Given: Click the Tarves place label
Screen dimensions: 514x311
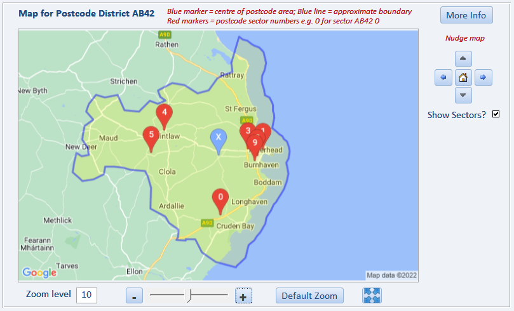Looking at the screenshot, I should tap(67, 266).
